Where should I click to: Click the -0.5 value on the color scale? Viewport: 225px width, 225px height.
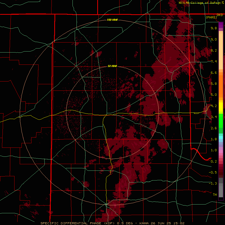point(213,172)
